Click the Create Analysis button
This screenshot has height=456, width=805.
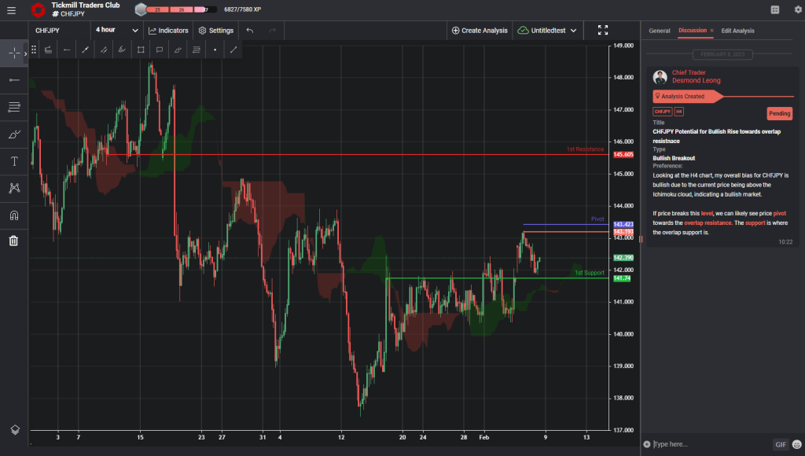[480, 30]
